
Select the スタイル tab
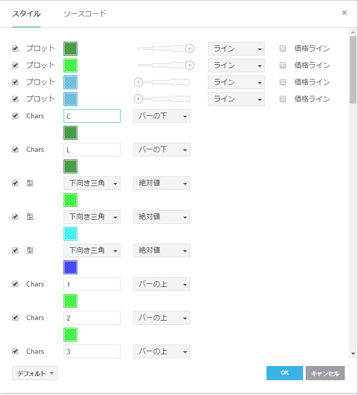pyautogui.click(x=26, y=14)
